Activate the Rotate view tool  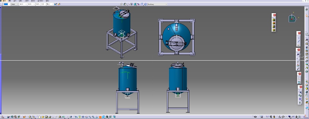pyautogui.click(x=87, y=117)
